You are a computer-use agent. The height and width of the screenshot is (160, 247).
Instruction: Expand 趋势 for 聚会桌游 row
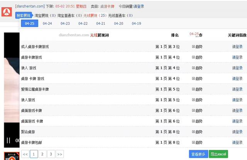[197, 132]
